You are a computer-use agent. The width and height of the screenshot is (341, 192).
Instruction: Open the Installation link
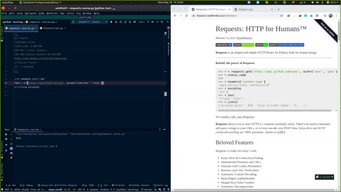[x=244, y=38]
